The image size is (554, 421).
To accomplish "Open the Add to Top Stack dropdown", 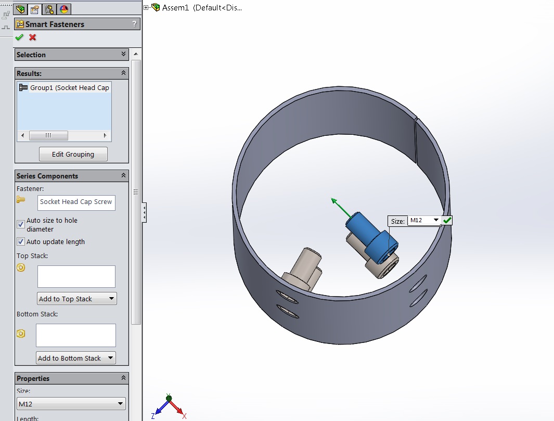I will coord(77,299).
